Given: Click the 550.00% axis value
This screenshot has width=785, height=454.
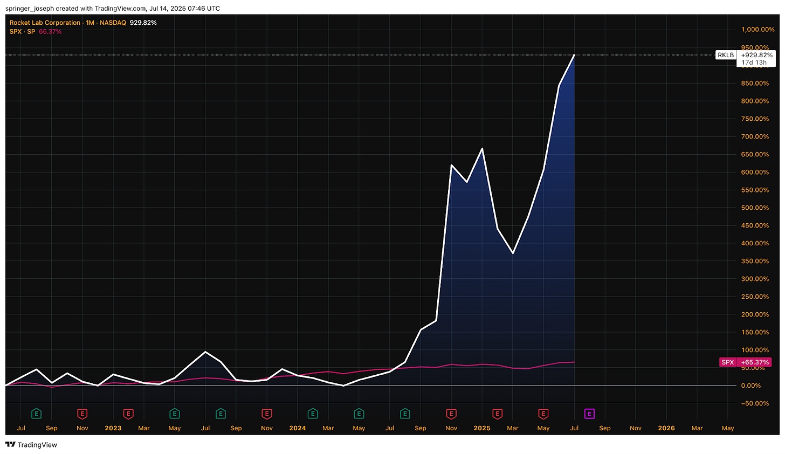Looking at the screenshot, I should pyautogui.click(x=755, y=190).
